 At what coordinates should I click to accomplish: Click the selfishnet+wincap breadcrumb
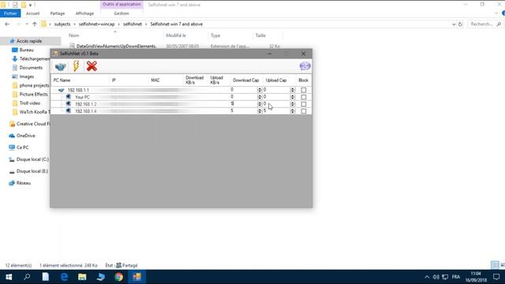point(96,24)
